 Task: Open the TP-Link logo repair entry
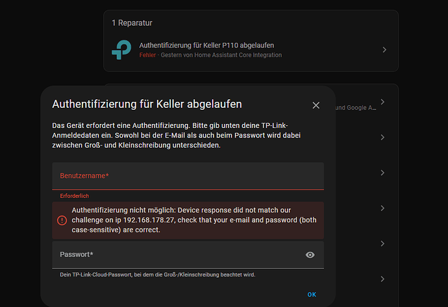[x=121, y=50]
